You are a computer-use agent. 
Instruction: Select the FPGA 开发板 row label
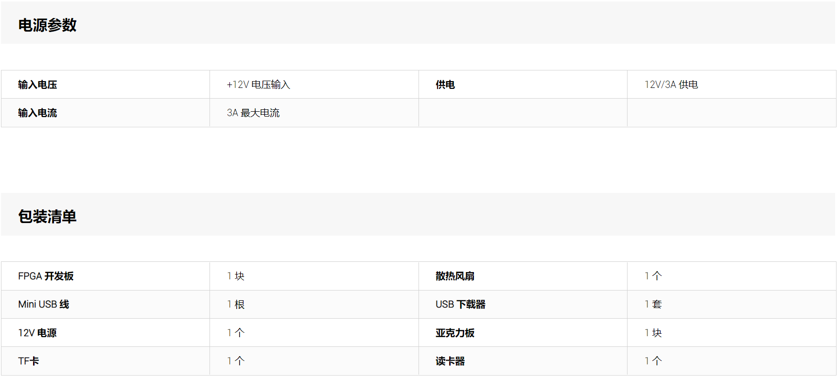pos(46,276)
